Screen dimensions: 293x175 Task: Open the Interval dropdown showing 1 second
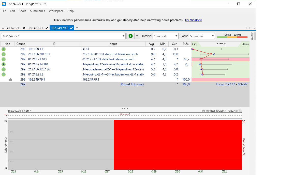point(165,36)
